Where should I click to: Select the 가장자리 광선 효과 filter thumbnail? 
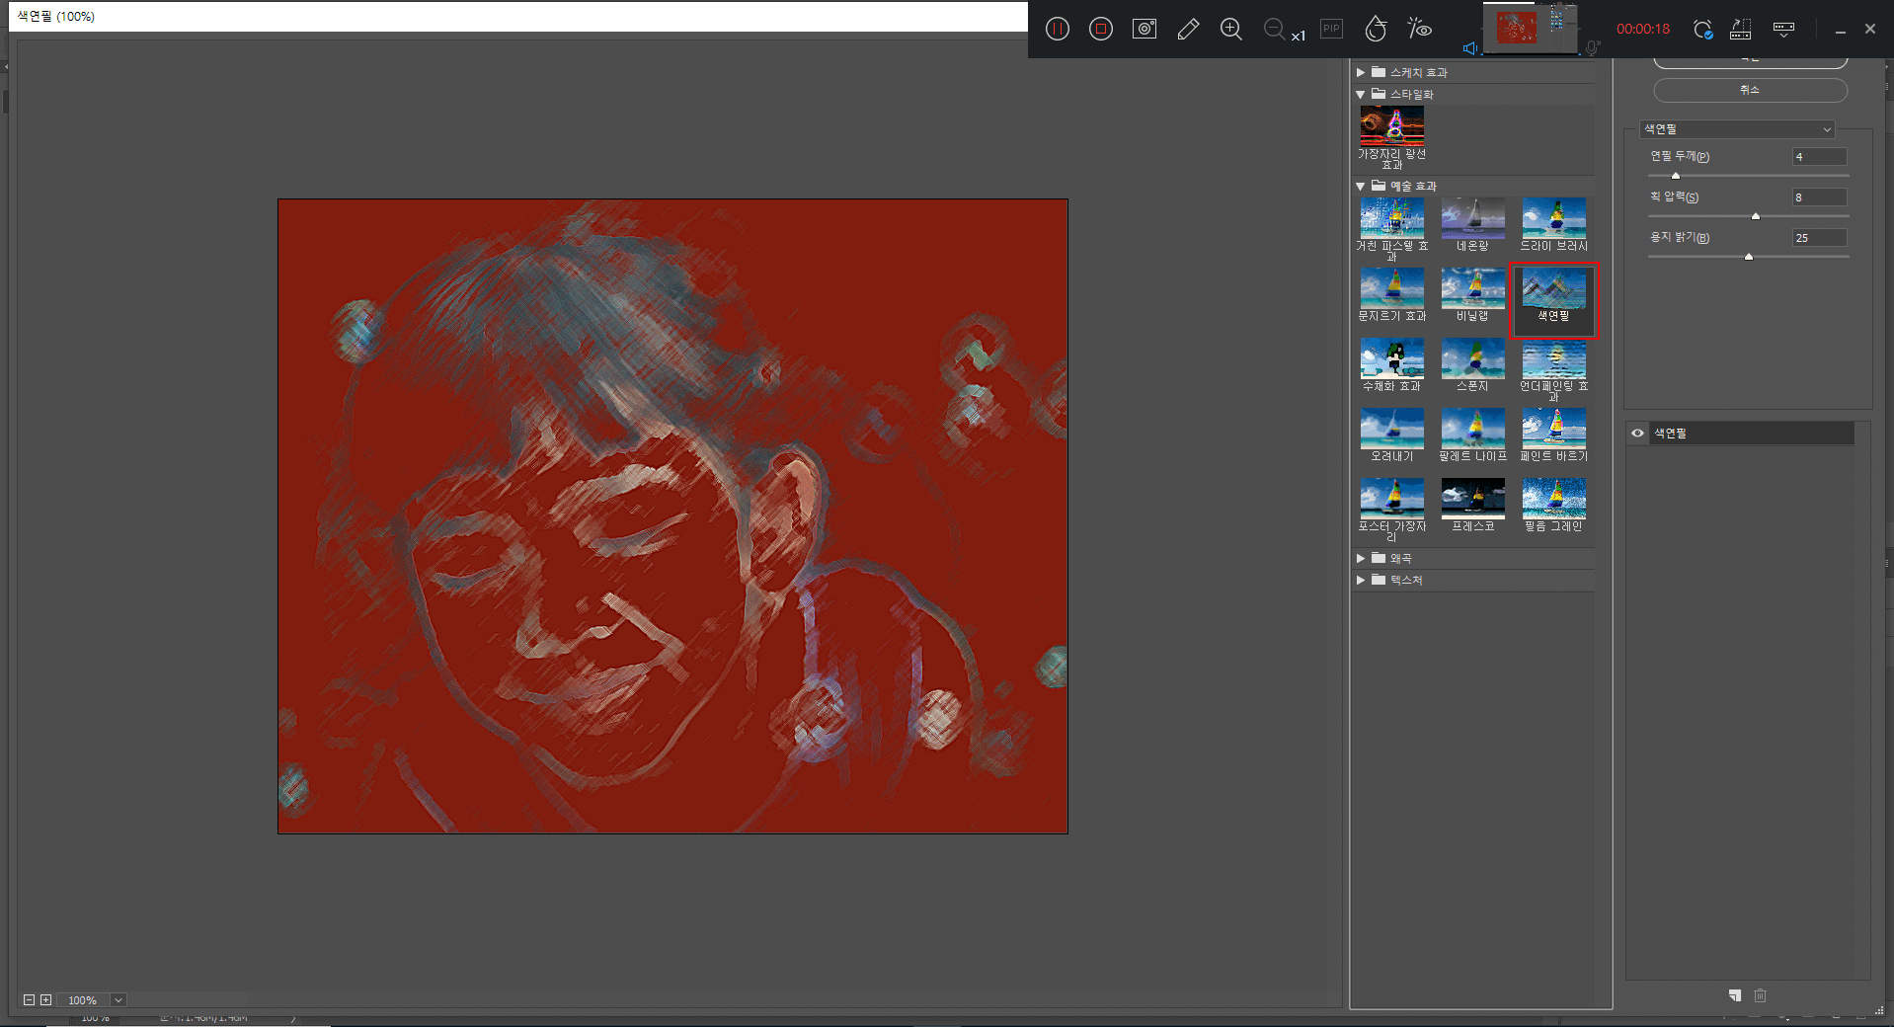(x=1391, y=126)
